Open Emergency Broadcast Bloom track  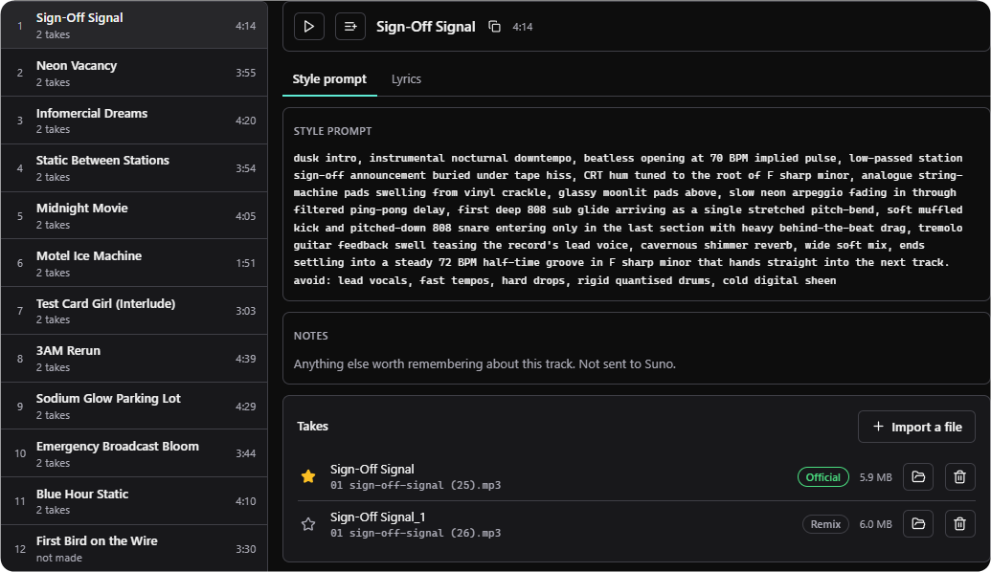coord(134,453)
